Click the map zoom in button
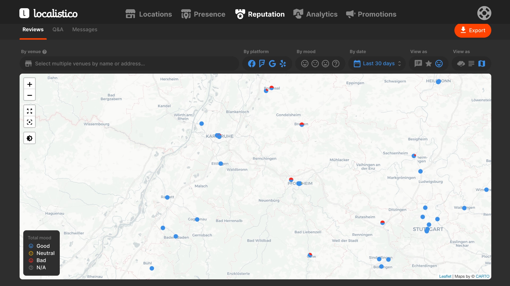Image resolution: width=510 pixels, height=286 pixels. [x=29, y=84]
